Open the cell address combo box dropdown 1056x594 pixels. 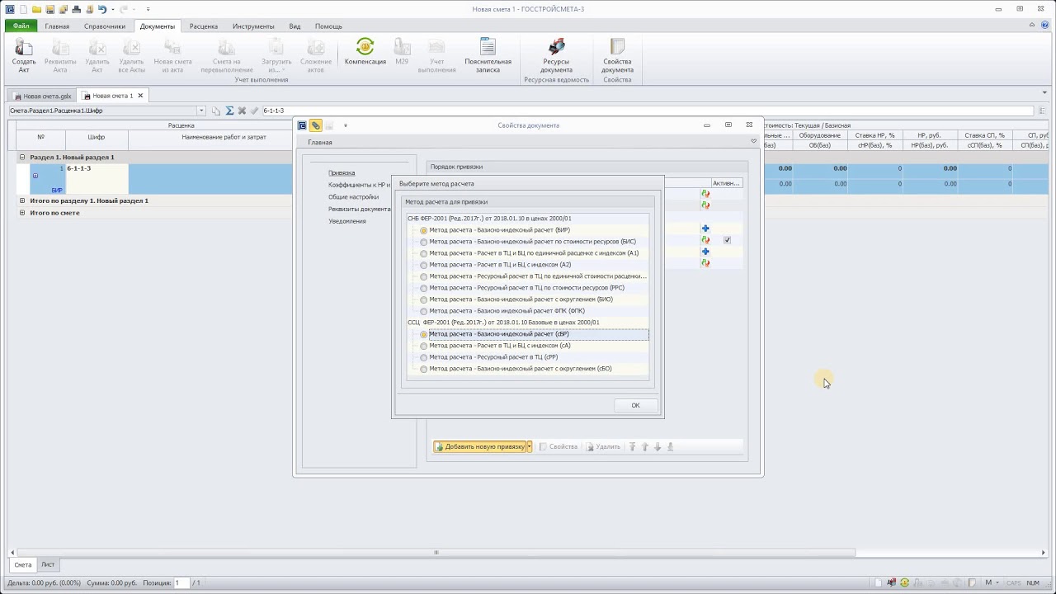(x=201, y=111)
